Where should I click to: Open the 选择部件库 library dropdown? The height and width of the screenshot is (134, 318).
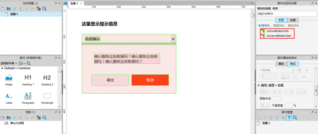point(9,63)
